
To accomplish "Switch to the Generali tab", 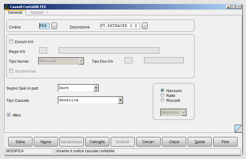I will (x=15, y=13).
